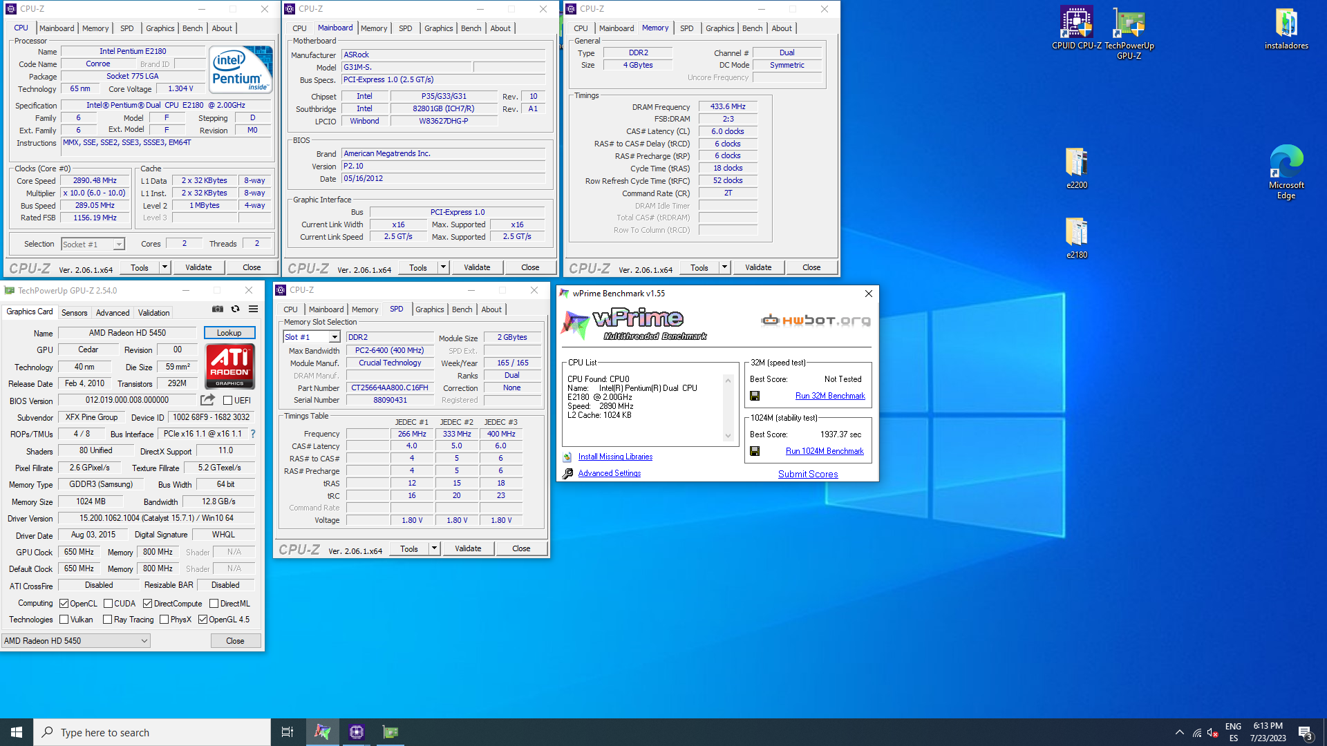Click the GPU-Z taskbar icon

tap(390, 732)
